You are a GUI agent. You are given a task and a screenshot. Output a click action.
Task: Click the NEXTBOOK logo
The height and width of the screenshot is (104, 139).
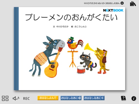click(113, 10)
